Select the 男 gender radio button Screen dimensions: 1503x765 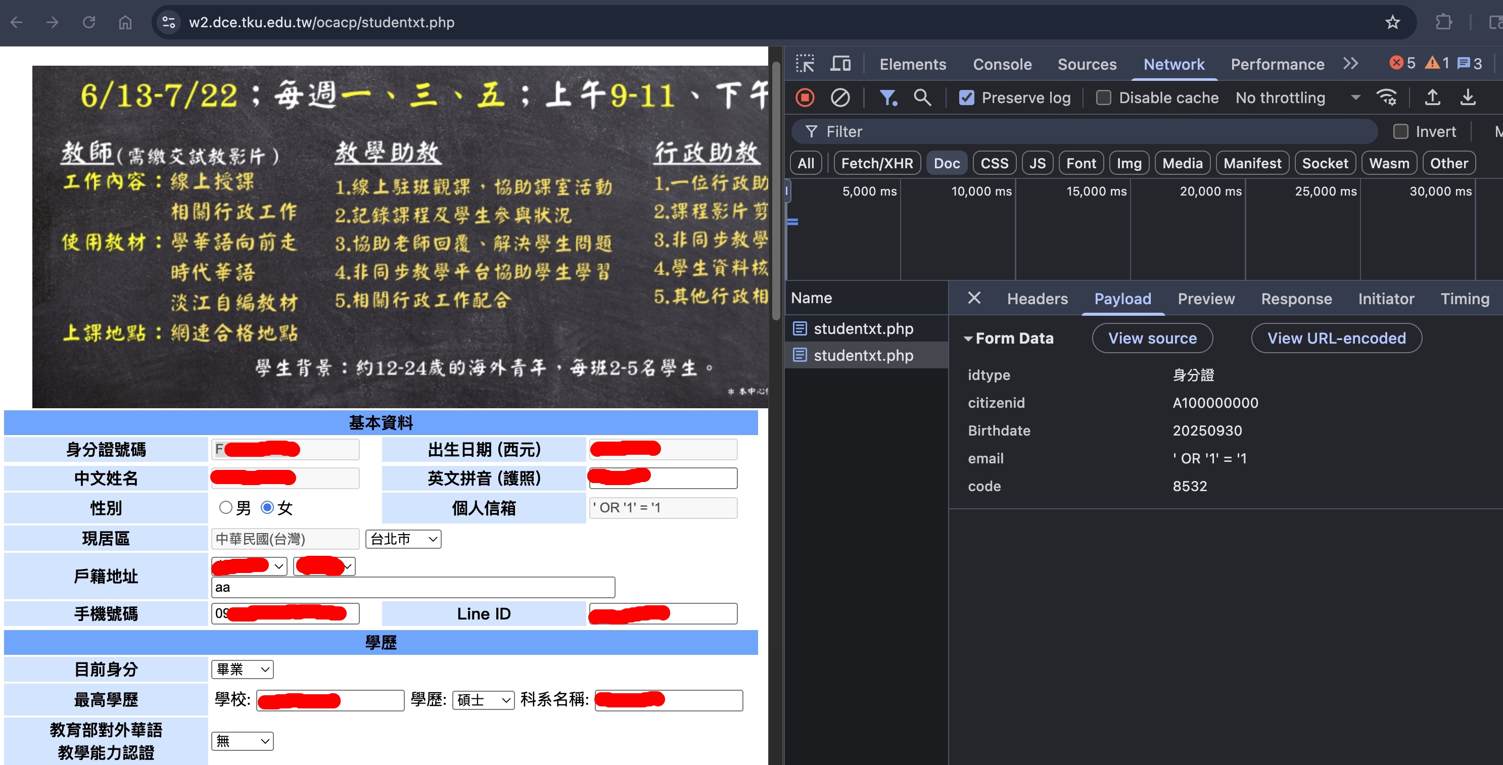226,507
